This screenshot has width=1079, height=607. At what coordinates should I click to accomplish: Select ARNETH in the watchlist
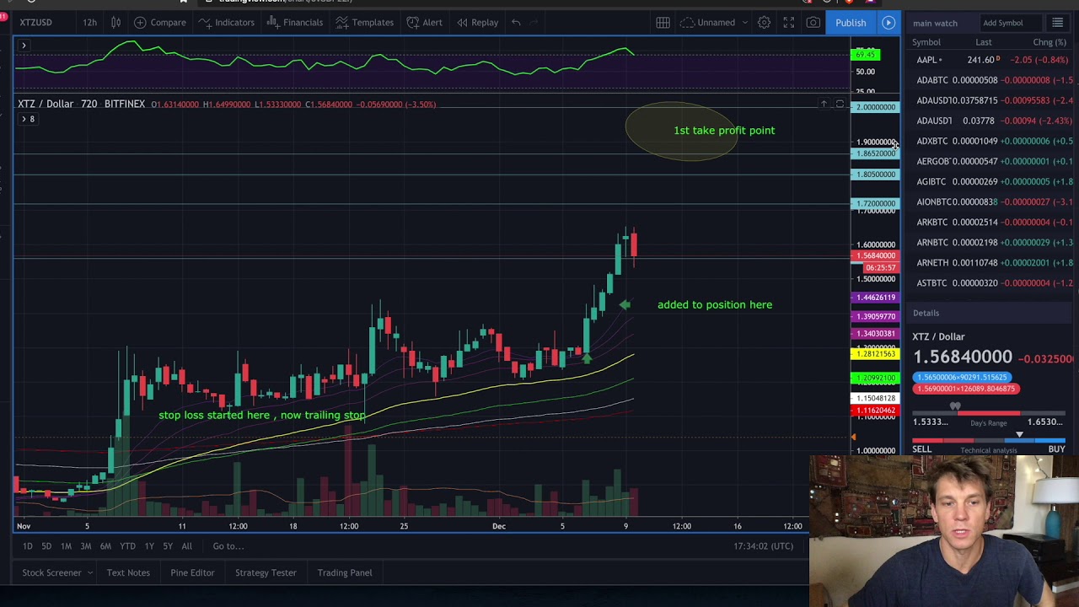tap(991, 262)
